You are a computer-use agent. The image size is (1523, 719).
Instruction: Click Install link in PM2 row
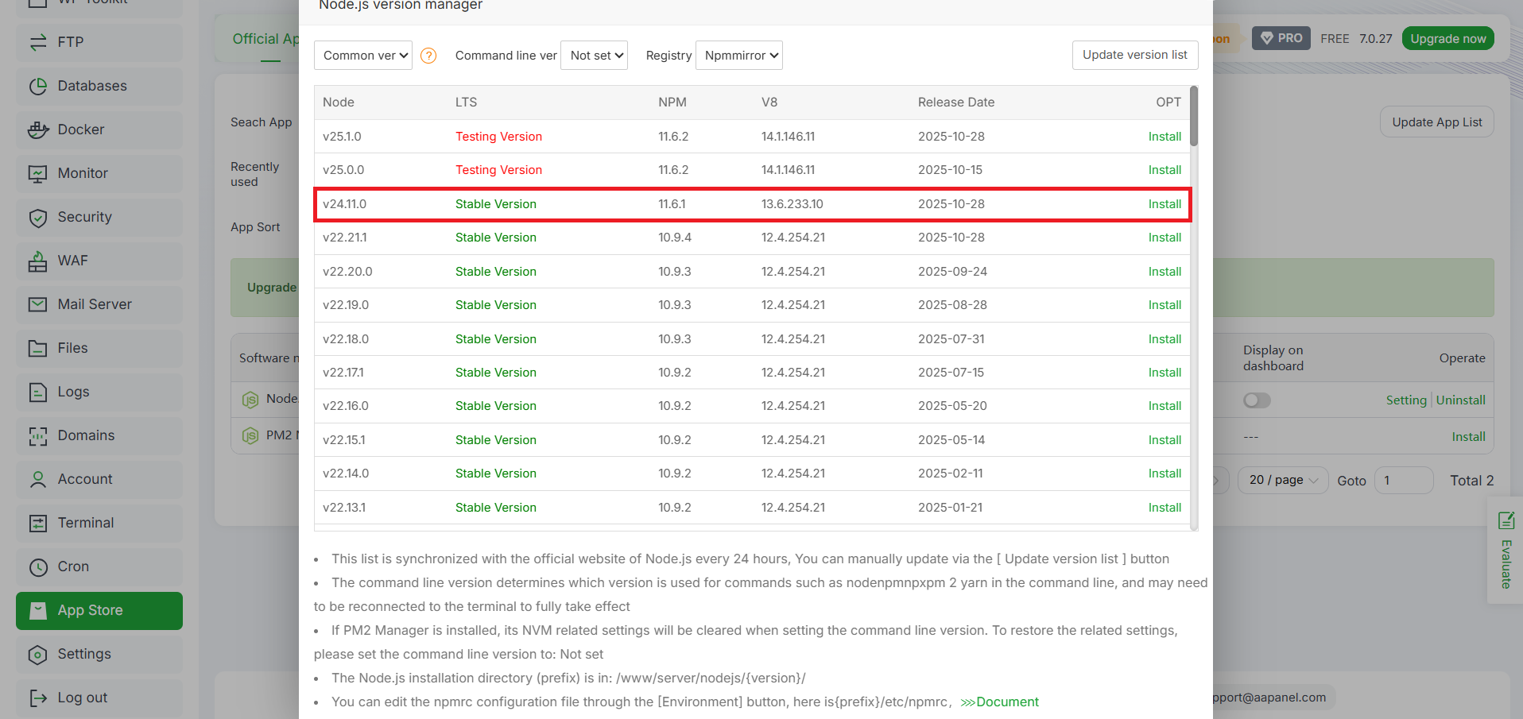pyautogui.click(x=1468, y=437)
